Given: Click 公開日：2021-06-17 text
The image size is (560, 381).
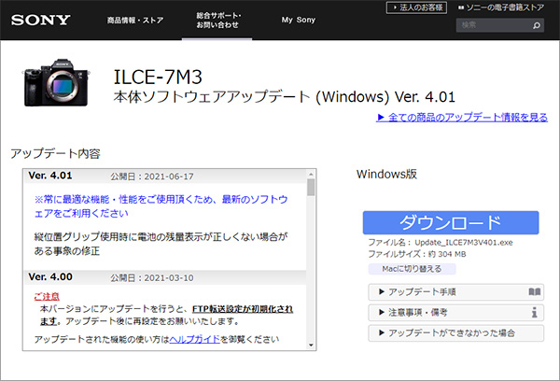Looking at the screenshot, I should tap(152, 176).
